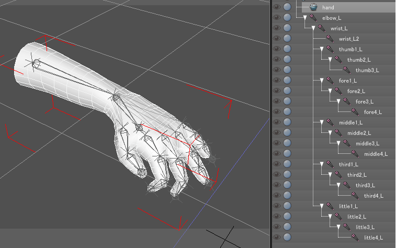Click the joint icon of middle2_L
The image size is (396, 248).
[x=338, y=133]
